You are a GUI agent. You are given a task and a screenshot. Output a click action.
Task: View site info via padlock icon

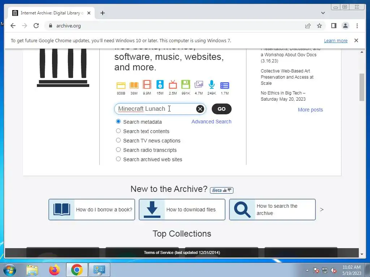coord(51,26)
